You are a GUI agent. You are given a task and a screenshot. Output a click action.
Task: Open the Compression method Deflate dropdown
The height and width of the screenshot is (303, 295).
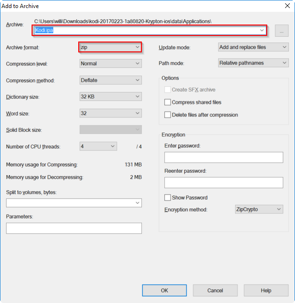pyautogui.click(x=110, y=80)
